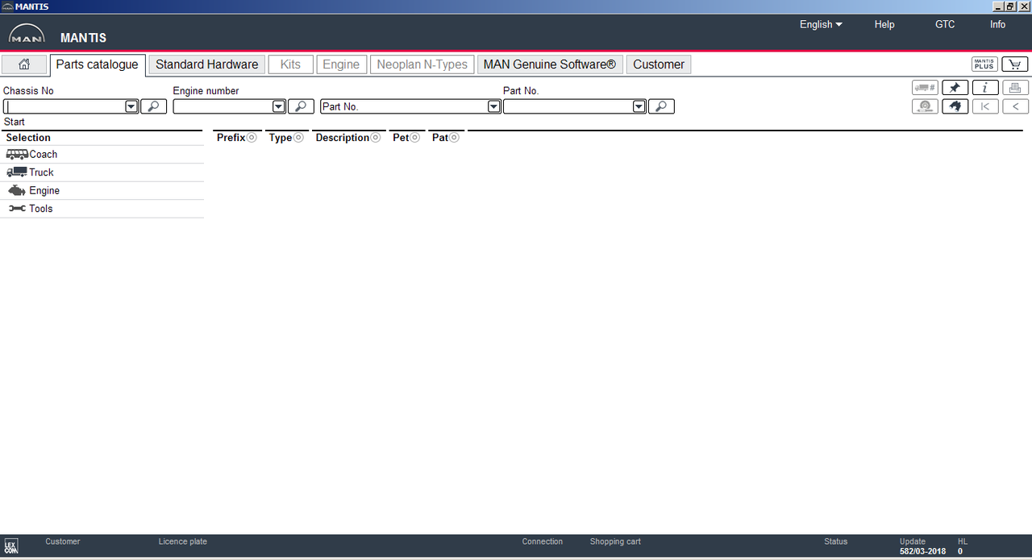Switch to the Parts catalogue tab
The image size is (1032, 560).
click(97, 64)
